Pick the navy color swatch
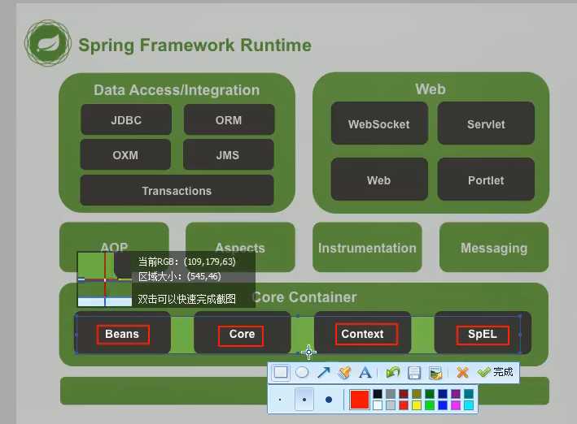Viewport: 577px width, 424px height. tap(443, 394)
